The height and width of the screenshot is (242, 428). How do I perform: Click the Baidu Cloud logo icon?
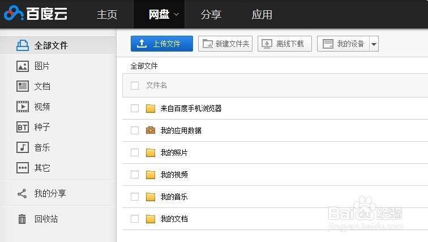pyautogui.click(x=14, y=13)
